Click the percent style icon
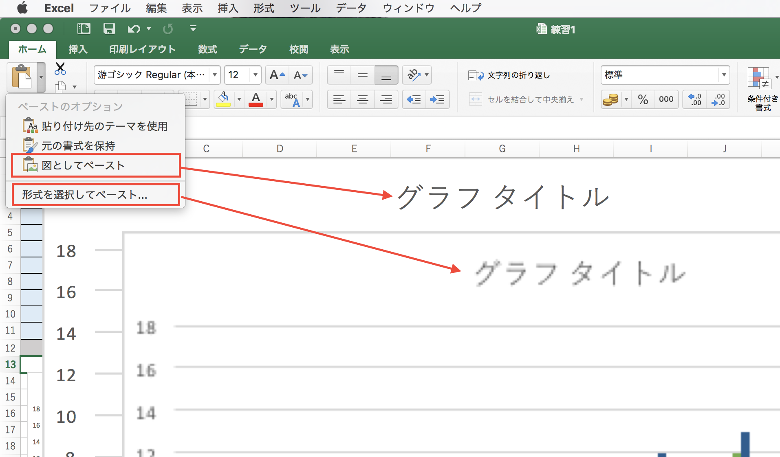Image resolution: width=780 pixels, height=457 pixels. tap(643, 99)
